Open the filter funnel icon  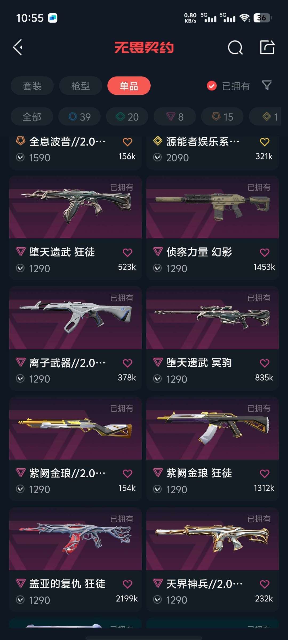pyautogui.click(x=267, y=85)
